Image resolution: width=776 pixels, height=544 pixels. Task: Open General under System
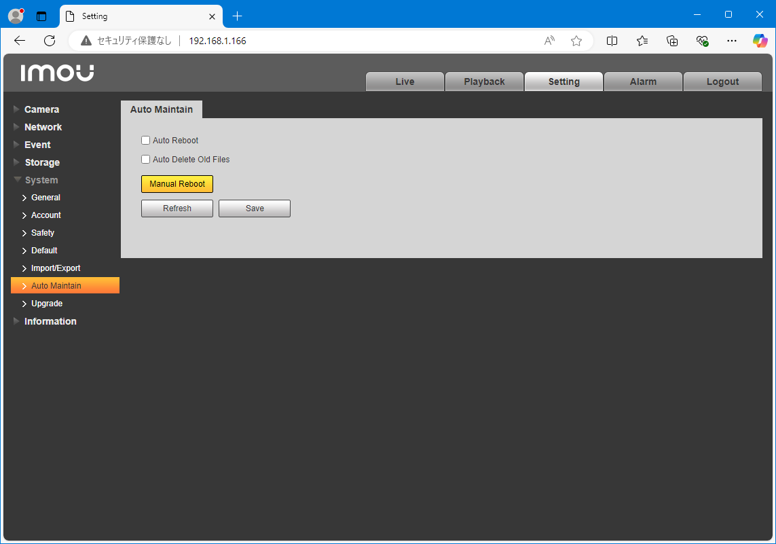(45, 198)
